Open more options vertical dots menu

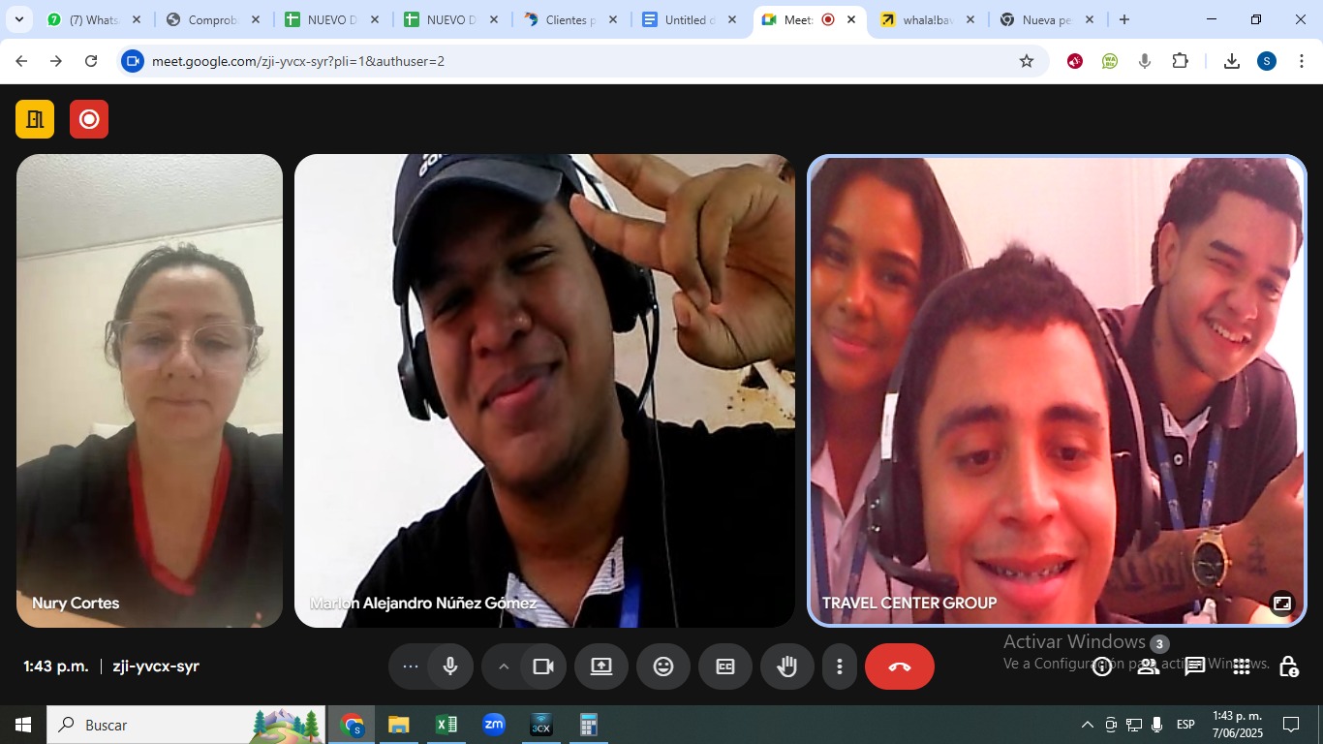pyautogui.click(x=840, y=666)
